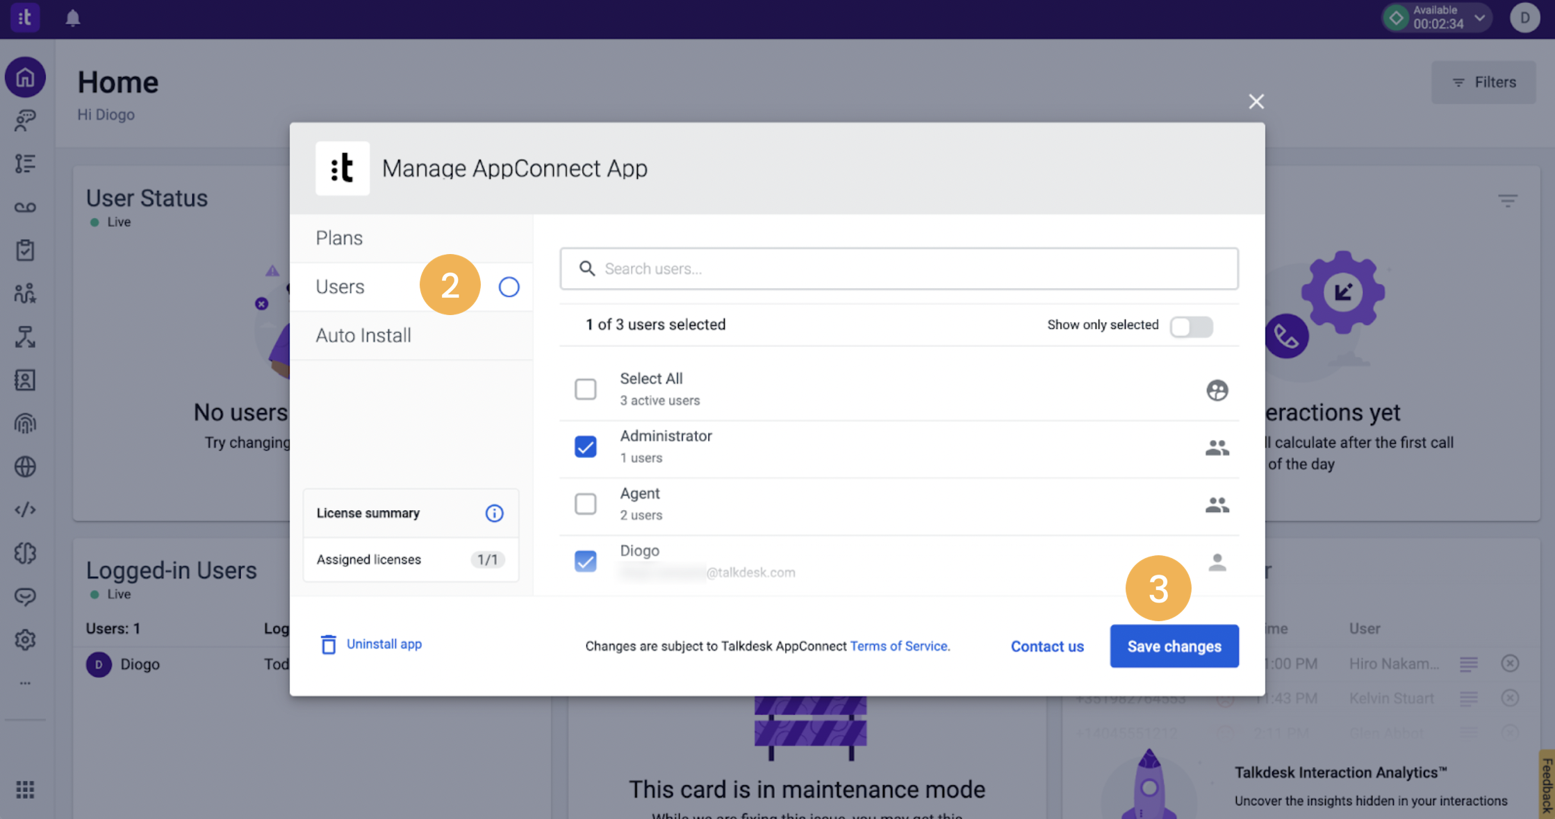Click the Uninstall app link
The image size is (1555, 819).
[x=384, y=644]
